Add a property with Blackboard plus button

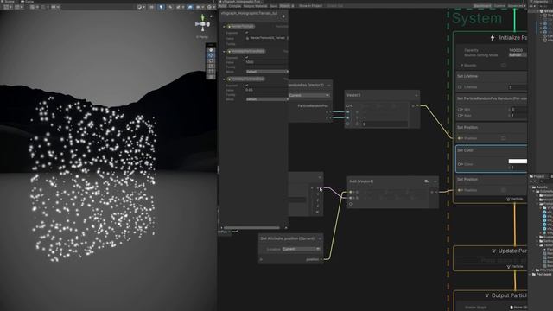[x=283, y=16]
